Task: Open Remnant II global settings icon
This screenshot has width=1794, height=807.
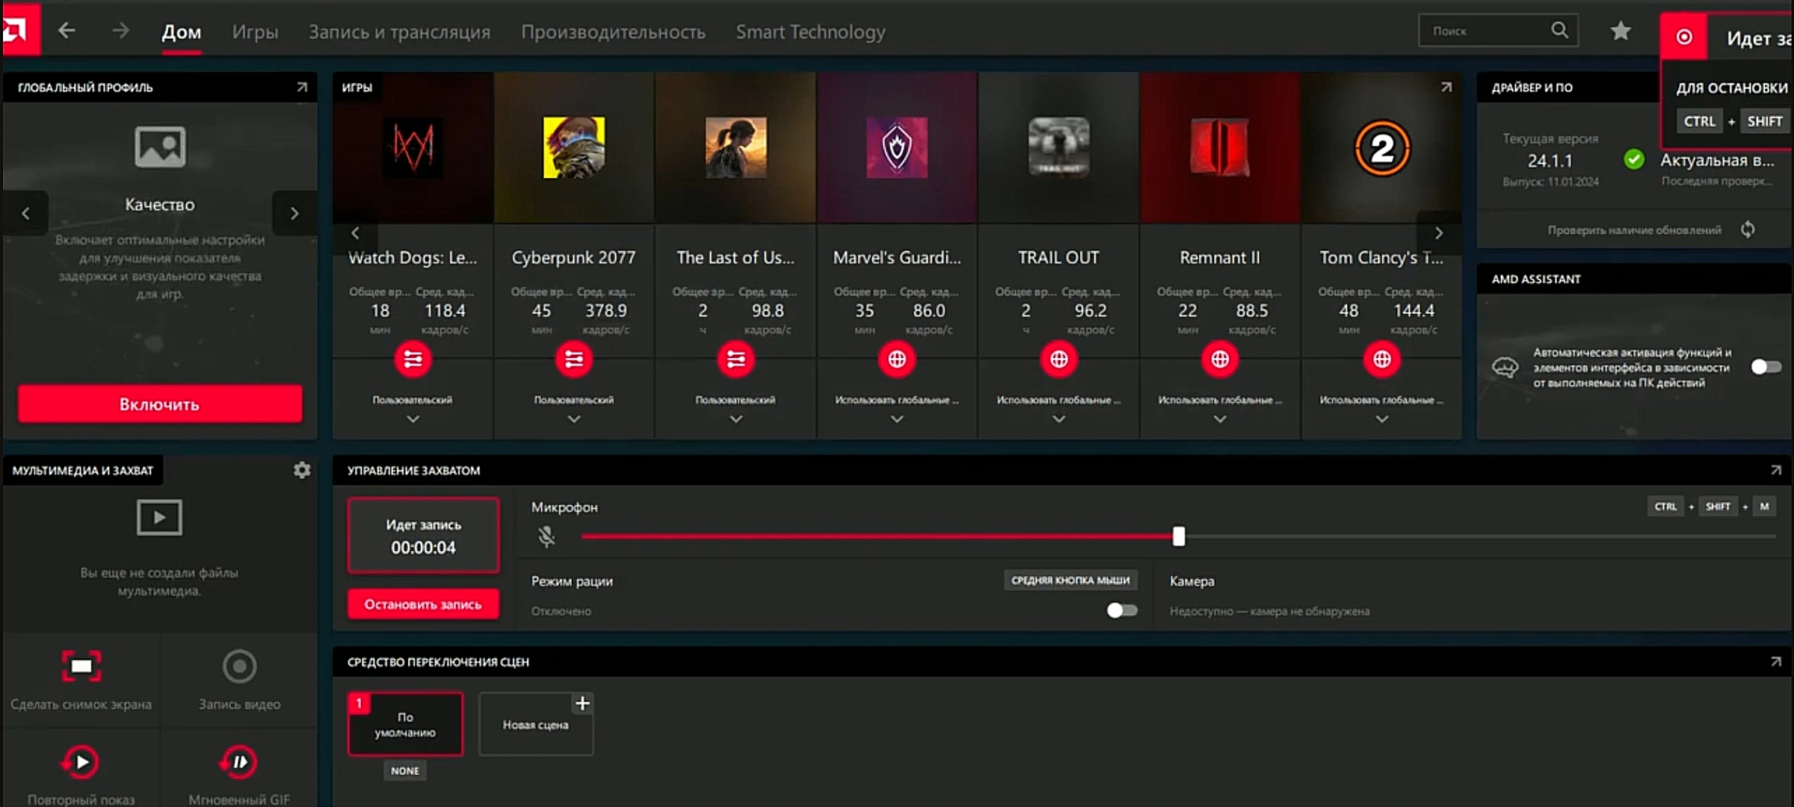Action: pyautogui.click(x=1220, y=359)
